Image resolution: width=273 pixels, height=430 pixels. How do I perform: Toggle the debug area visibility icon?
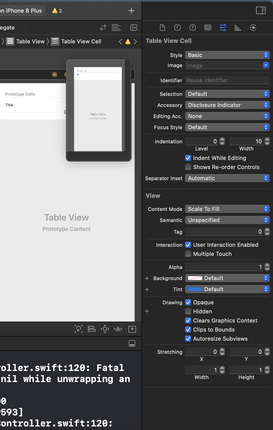tap(132, 343)
